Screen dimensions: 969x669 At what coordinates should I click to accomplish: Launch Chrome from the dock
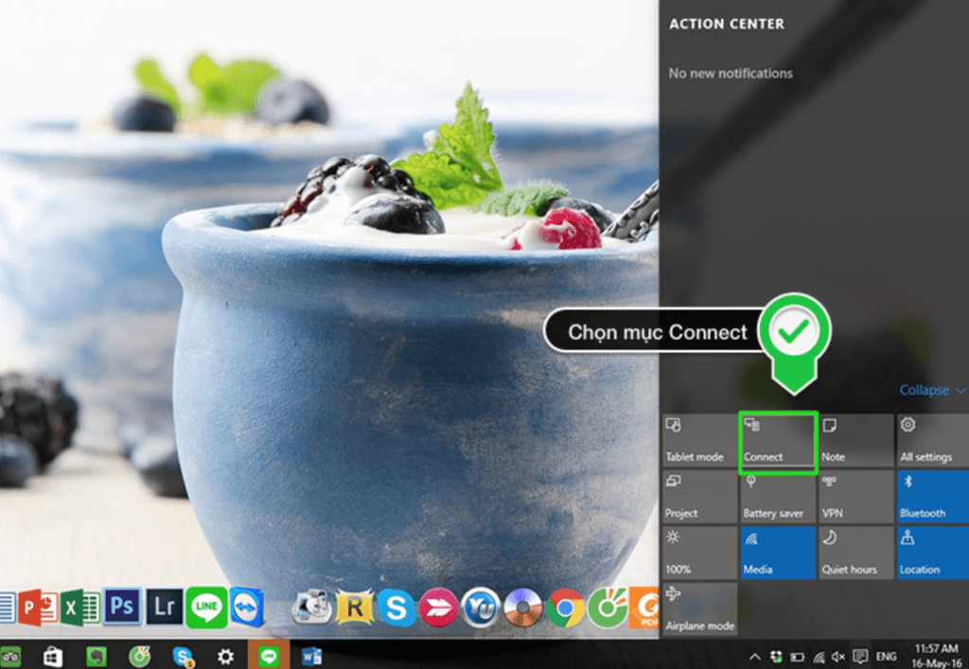pos(565,607)
